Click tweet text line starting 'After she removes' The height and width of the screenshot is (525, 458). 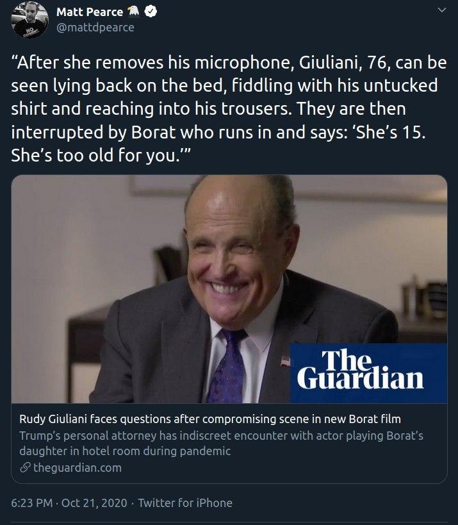(229, 63)
